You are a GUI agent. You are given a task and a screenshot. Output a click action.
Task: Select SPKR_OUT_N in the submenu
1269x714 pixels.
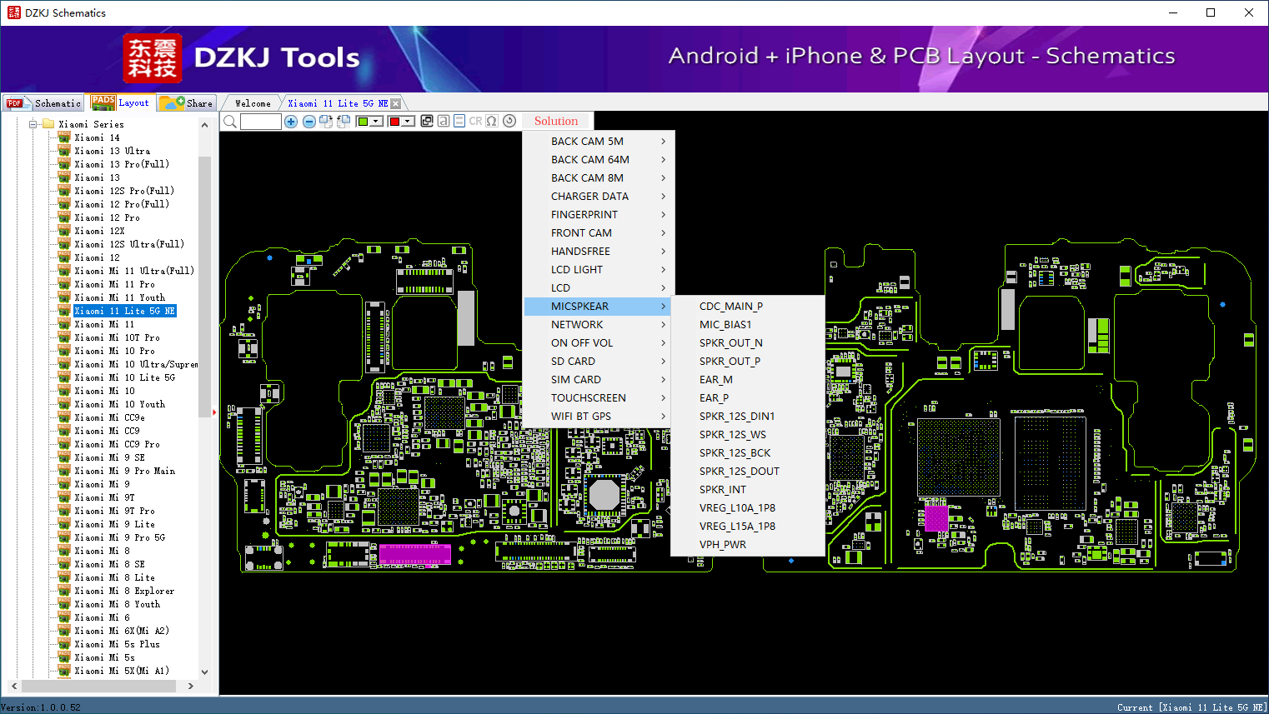click(748, 343)
